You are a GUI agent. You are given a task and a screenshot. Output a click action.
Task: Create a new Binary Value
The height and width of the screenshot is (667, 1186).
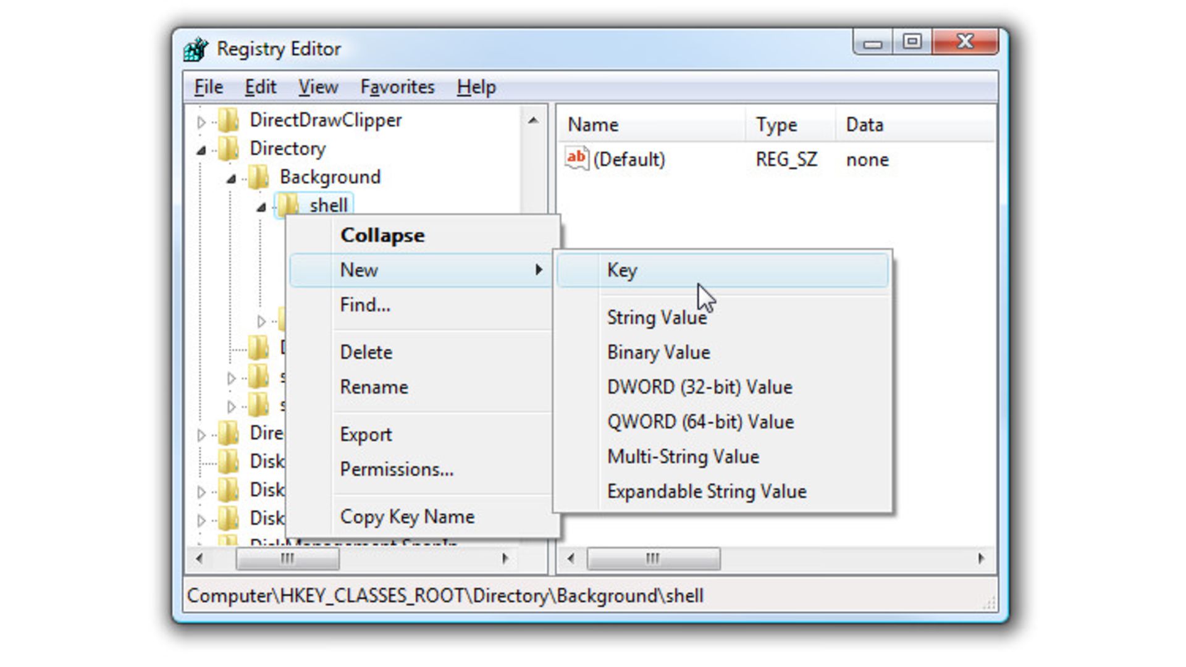point(723,352)
